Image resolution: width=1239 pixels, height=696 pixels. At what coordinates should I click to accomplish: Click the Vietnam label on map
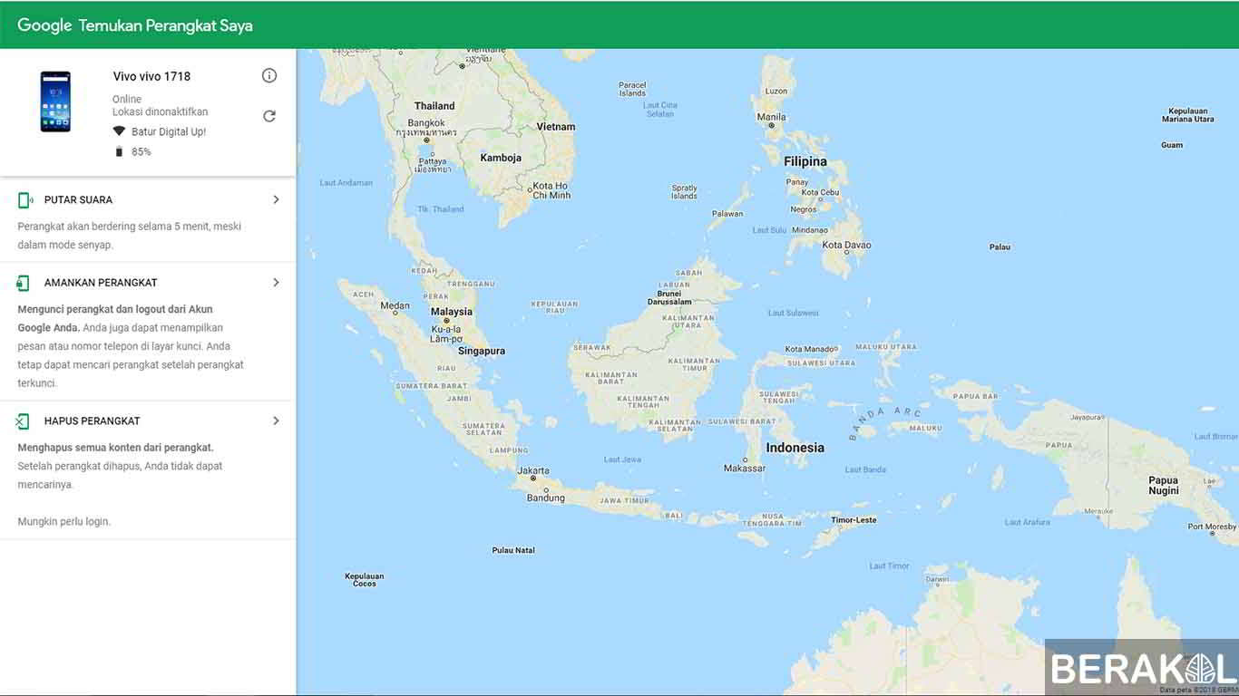tap(556, 127)
